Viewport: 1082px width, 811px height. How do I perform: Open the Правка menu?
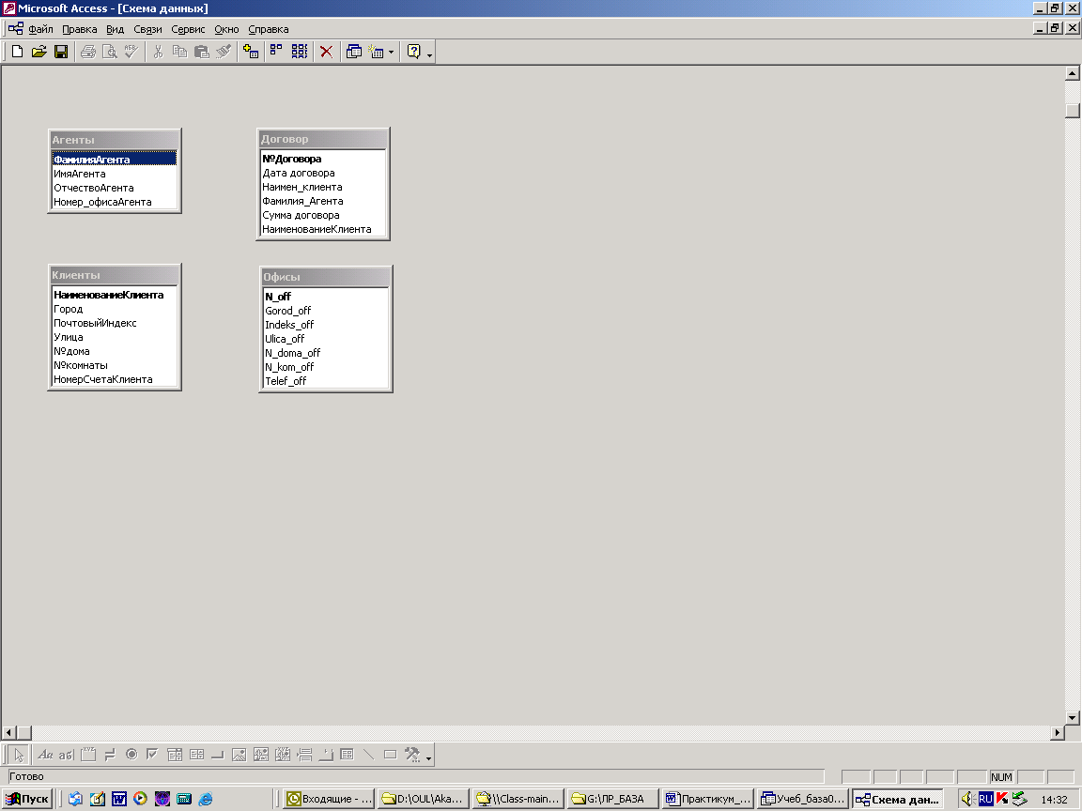tap(79, 29)
